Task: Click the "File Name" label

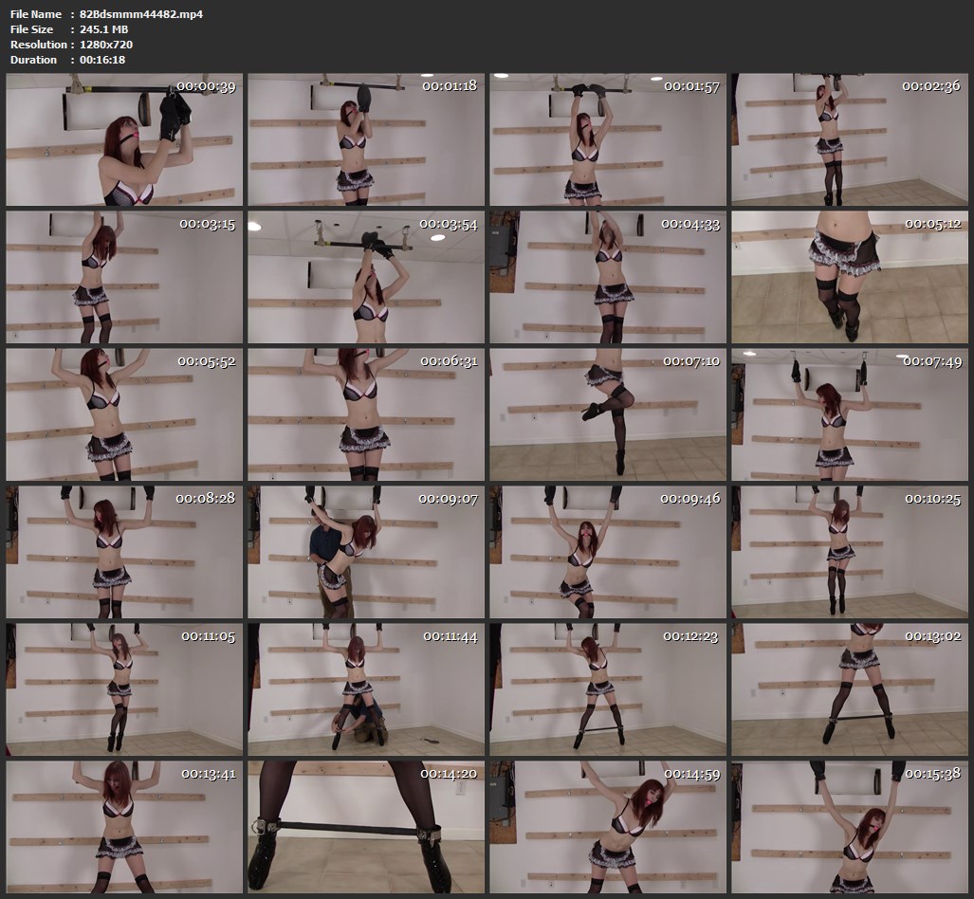Action: pyautogui.click(x=36, y=13)
